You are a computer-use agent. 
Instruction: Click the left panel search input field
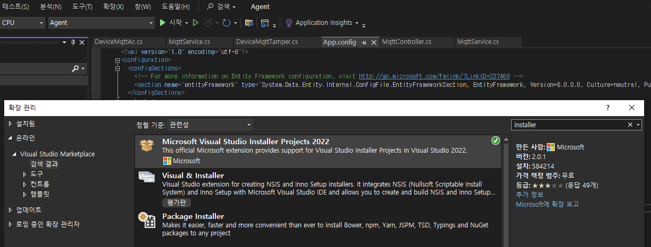(35, 68)
